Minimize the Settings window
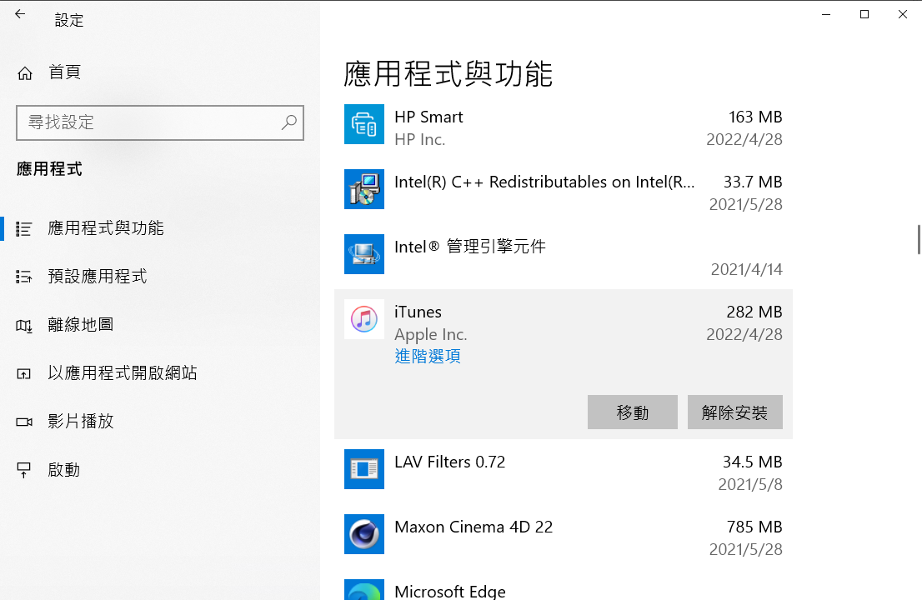 tap(826, 14)
